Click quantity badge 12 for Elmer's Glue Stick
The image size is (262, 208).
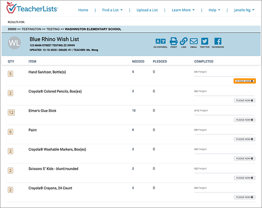11,112
